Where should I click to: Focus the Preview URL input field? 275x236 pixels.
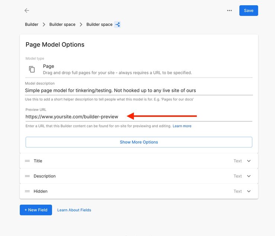(139, 117)
